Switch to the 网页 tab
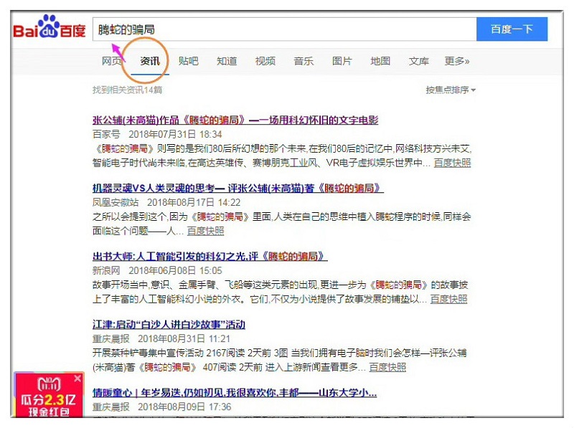The height and width of the screenshot is (428, 574). [111, 61]
